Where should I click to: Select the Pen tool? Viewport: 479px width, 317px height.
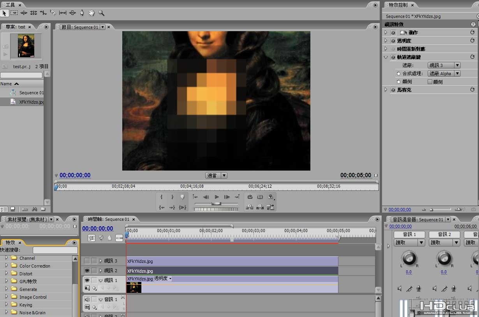point(82,13)
